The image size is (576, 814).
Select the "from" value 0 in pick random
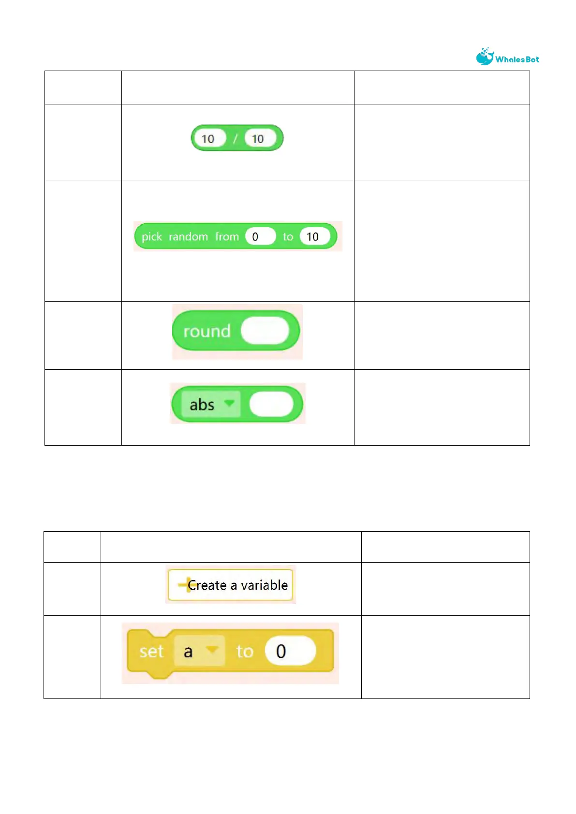260,237
